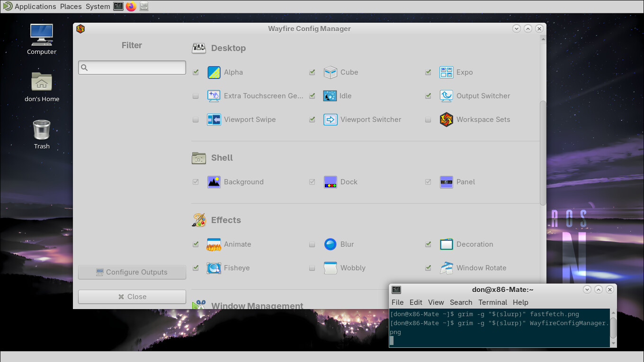The image size is (644, 362).
Task: Open the Applications menu
Action: 30,7
